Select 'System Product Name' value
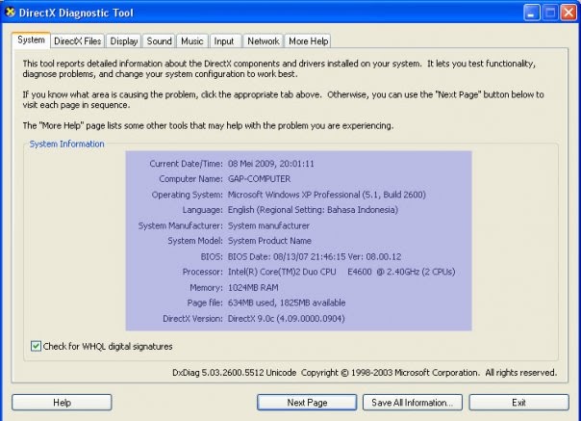Screen dimensions: 581x421 (269, 241)
